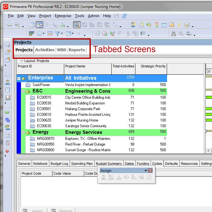This screenshot has height=212, width=212.
Task: Open the Enterprise menu
Action: point(63,16)
